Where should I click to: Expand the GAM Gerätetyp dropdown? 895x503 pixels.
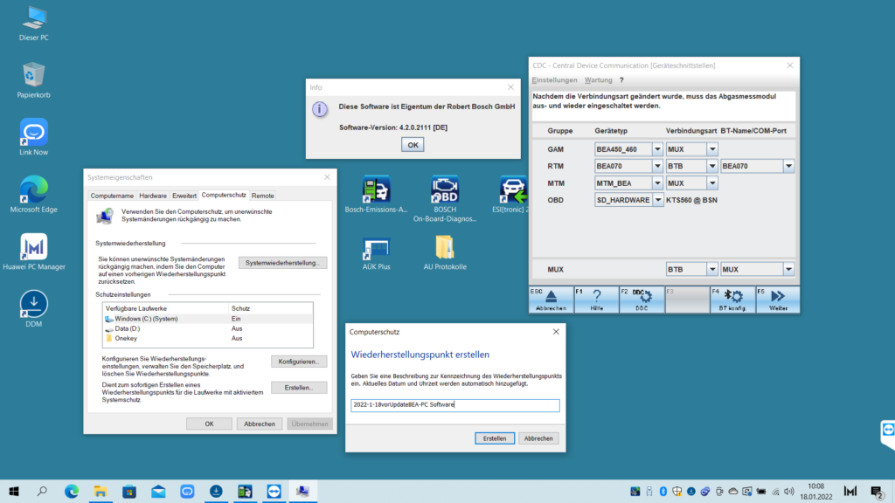click(x=657, y=148)
